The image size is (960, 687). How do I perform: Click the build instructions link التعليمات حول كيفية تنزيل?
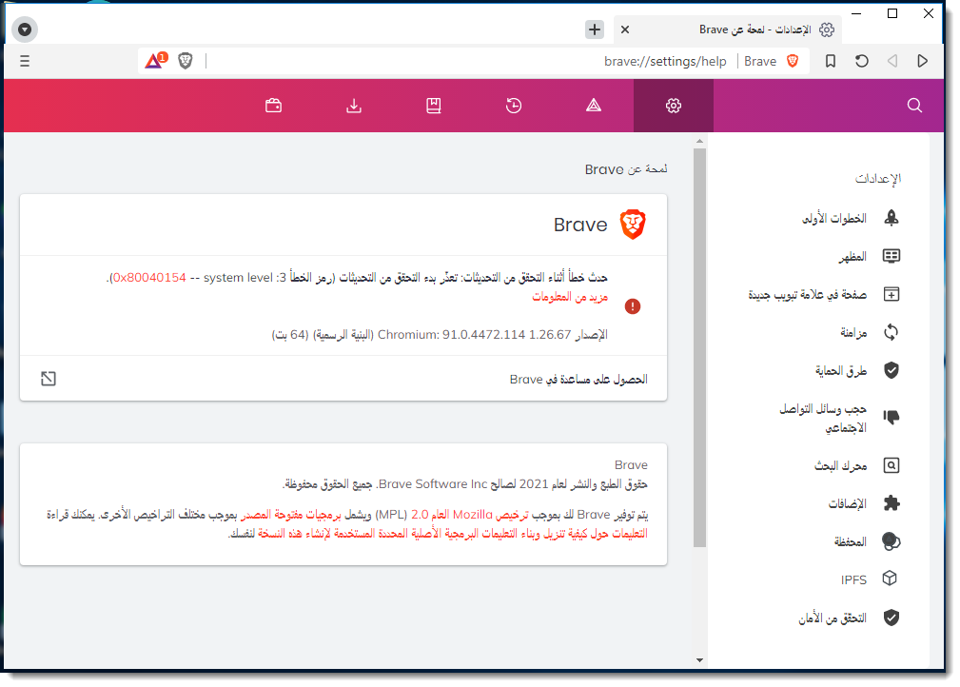453,533
